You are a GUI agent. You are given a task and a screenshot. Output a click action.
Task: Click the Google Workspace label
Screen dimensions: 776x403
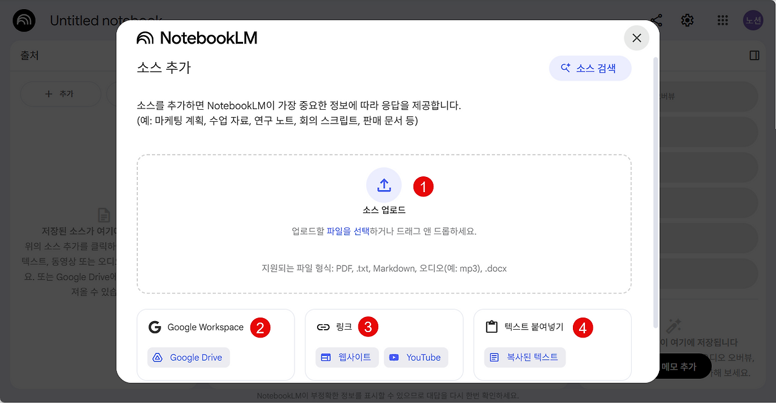pos(206,327)
